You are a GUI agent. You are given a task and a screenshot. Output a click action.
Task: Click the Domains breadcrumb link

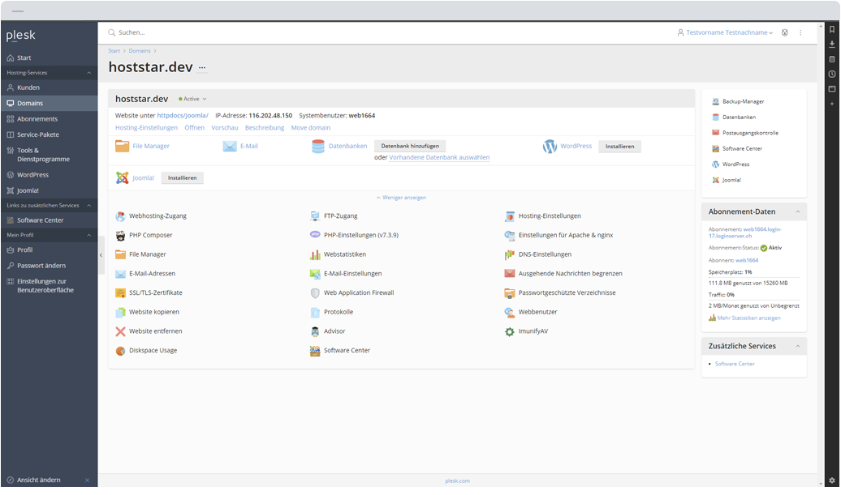tap(140, 51)
